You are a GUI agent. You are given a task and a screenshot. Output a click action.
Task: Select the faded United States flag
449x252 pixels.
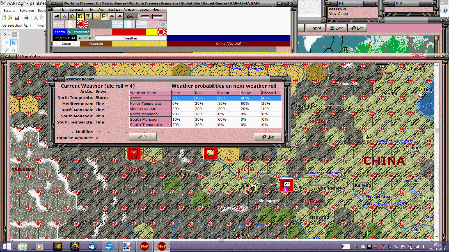(x=141, y=24)
